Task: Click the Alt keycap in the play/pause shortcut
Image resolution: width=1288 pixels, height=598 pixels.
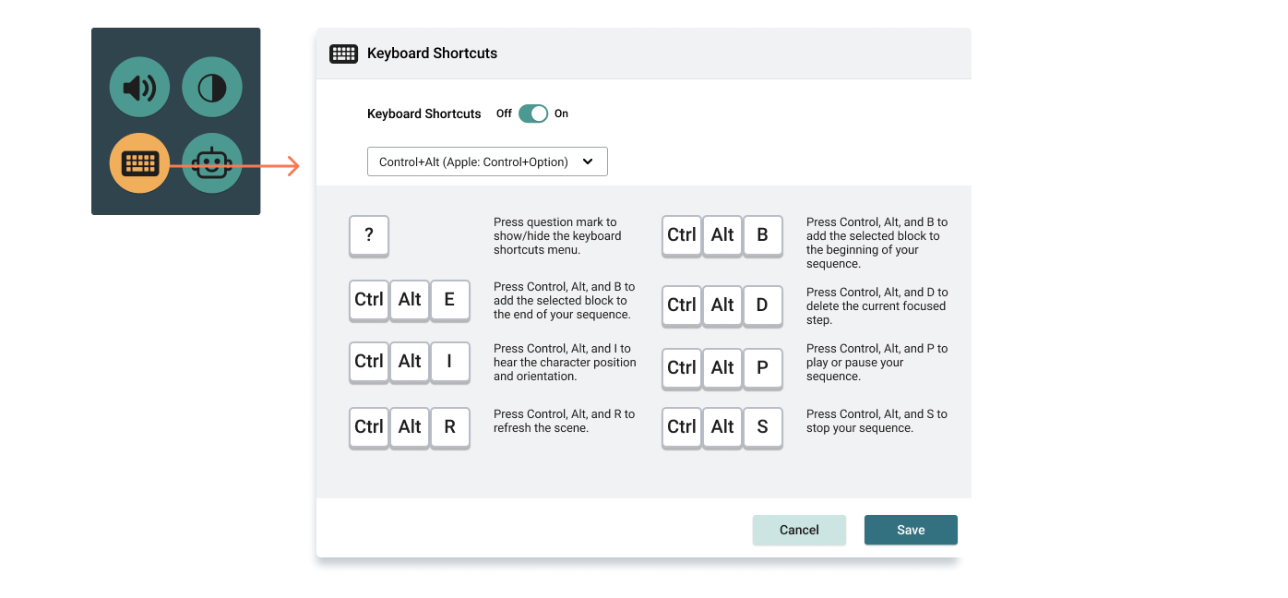Action: [x=722, y=368]
